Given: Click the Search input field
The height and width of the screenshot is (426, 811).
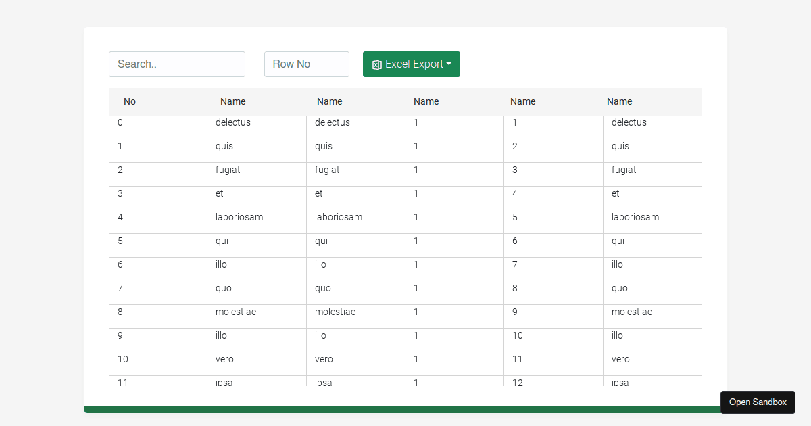Looking at the screenshot, I should [177, 64].
